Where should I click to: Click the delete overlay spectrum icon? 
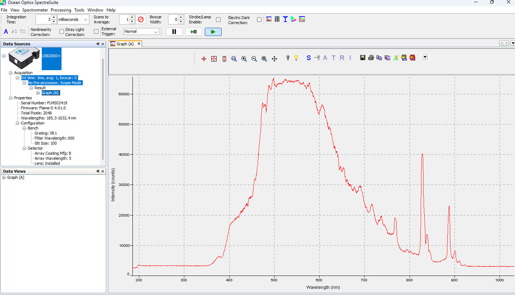click(x=412, y=58)
